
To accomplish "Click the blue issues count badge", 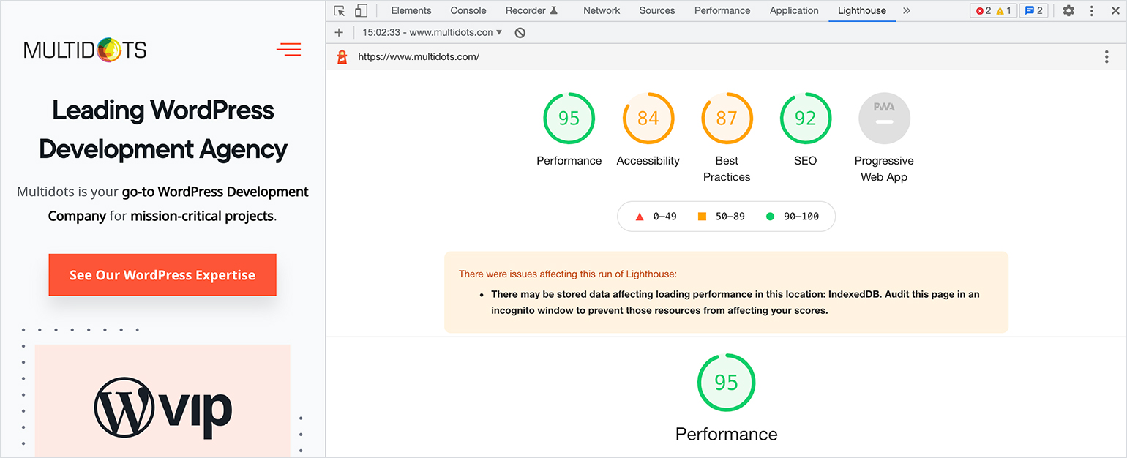I will pyautogui.click(x=1033, y=11).
